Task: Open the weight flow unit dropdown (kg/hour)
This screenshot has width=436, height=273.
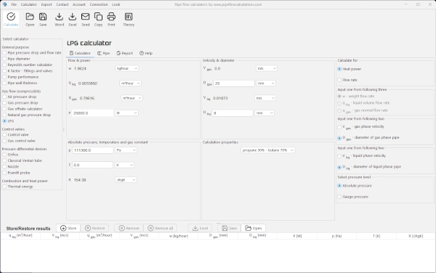Action: point(126,68)
